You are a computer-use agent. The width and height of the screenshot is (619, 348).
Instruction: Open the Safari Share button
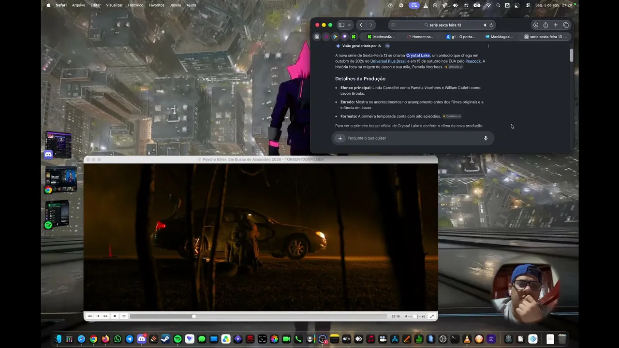[x=545, y=25]
